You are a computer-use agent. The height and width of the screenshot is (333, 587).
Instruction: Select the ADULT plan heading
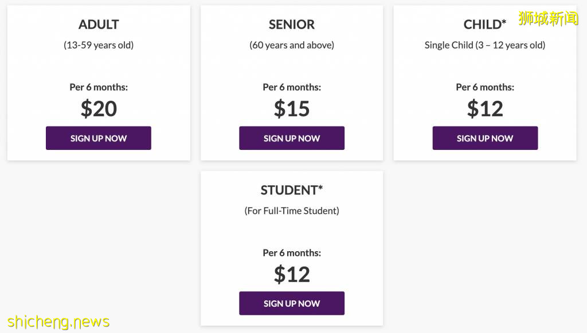point(99,25)
